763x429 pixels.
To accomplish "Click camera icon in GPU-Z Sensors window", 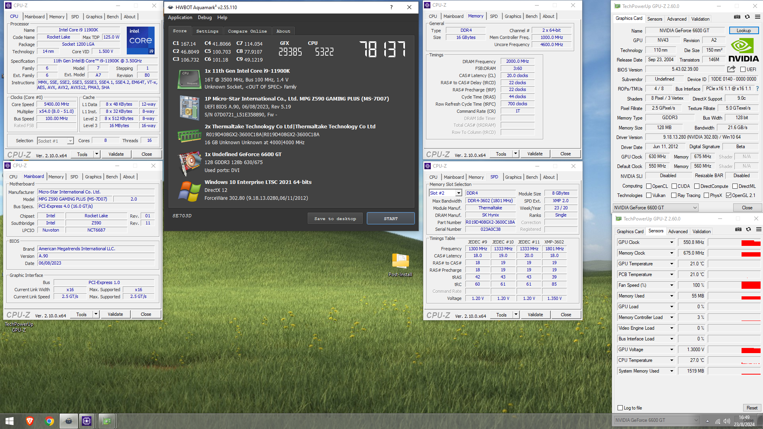I will coord(738,230).
